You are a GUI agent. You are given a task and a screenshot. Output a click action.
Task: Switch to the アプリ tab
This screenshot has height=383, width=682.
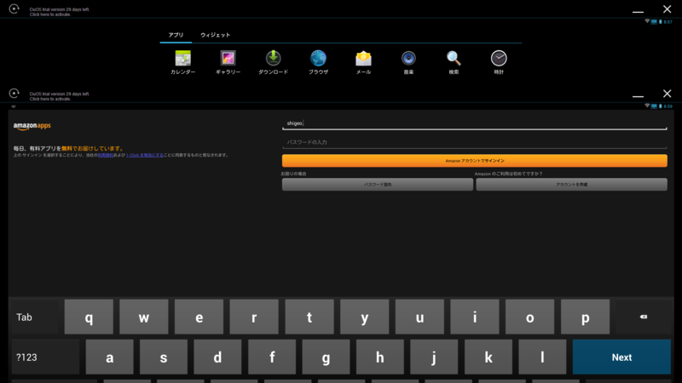[176, 35]
